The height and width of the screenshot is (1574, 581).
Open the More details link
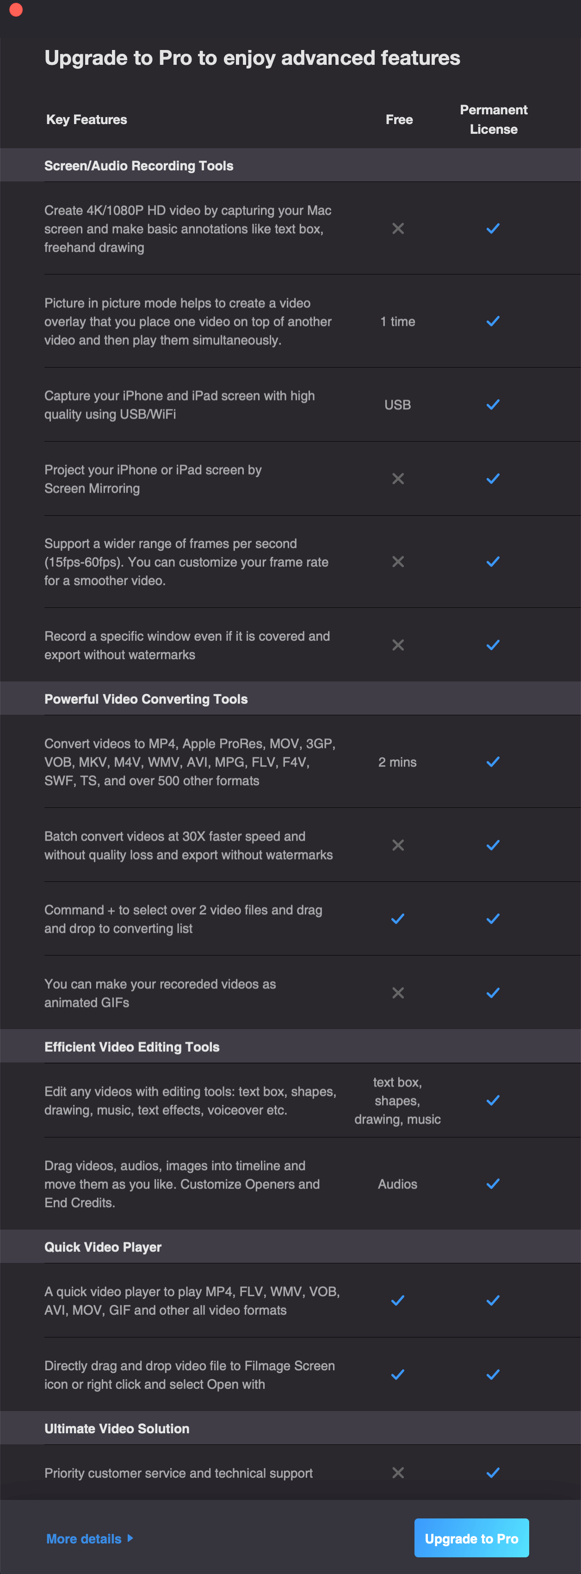point(84,1538)
